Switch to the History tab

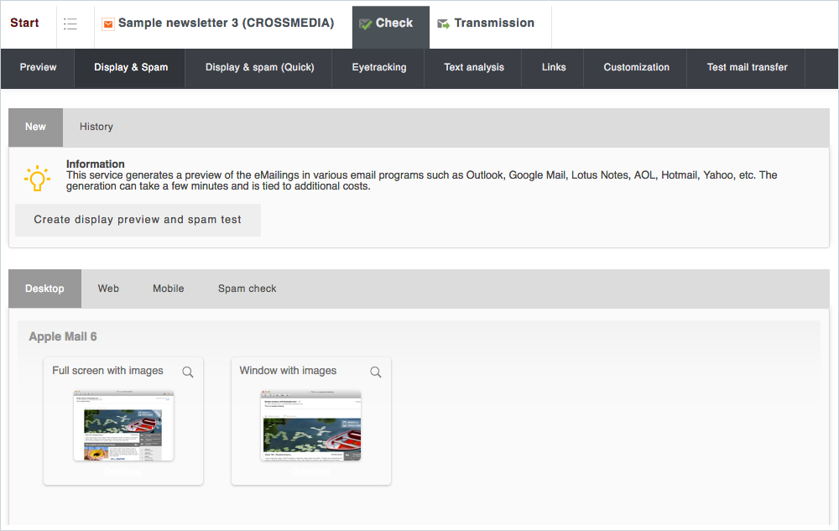pos(96,127)
